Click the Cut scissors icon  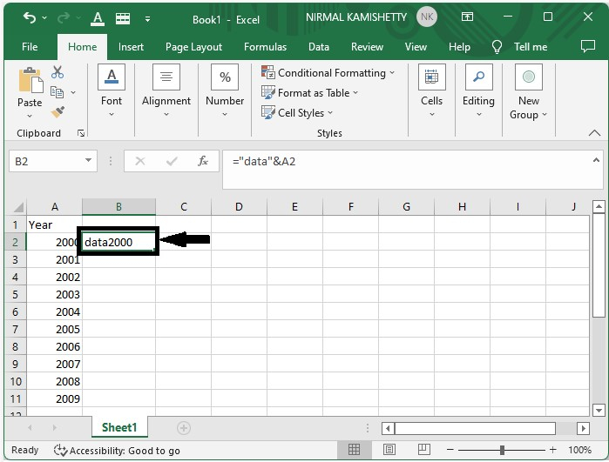pyautogui.click(x=58, y=72)
